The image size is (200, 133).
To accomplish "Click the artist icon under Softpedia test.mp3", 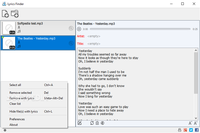I will coord(19,27).
